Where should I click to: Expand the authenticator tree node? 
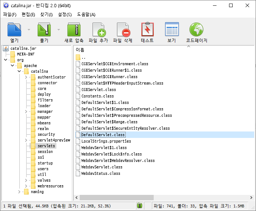click(26, 77)
